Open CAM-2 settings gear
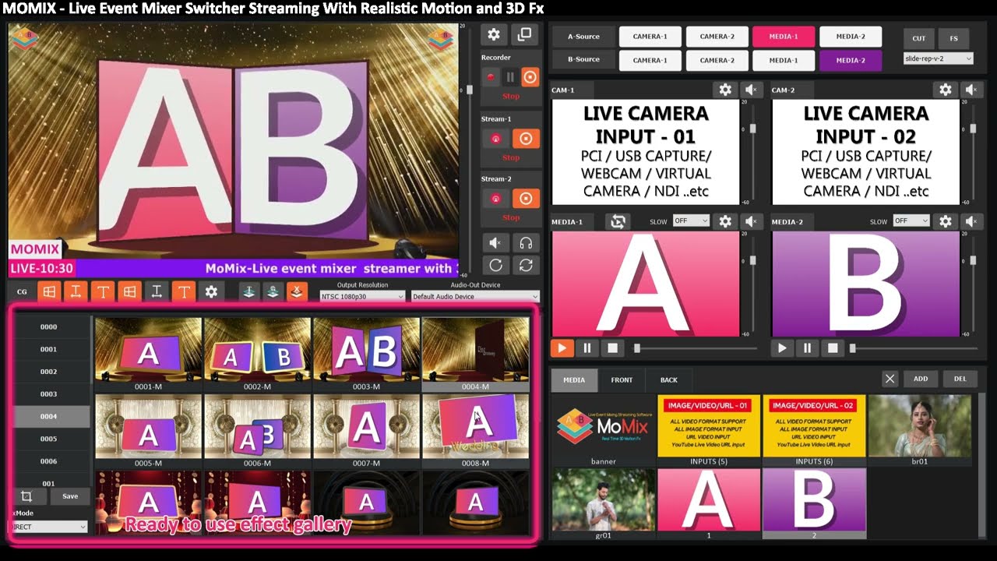Screen dimensions: 997x561 coord(946,90)
